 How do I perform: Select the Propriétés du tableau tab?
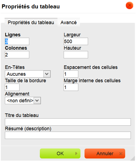31,23
